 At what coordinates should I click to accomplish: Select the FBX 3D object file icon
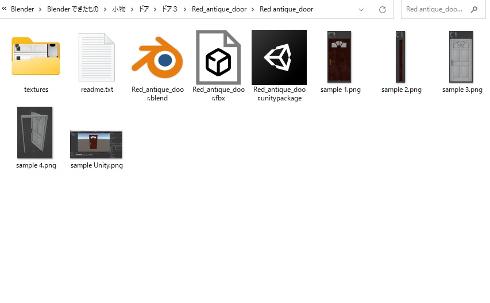pos(218,57)
